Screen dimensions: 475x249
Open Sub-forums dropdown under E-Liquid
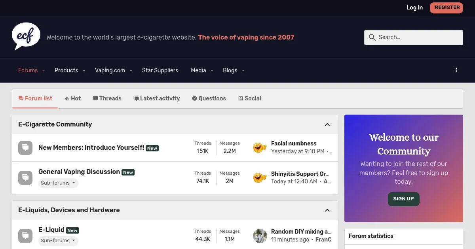pos(58,241)
